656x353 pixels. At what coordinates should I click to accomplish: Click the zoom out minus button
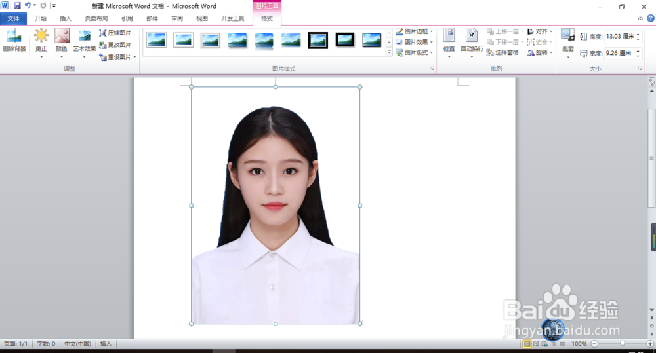[594, 344]
